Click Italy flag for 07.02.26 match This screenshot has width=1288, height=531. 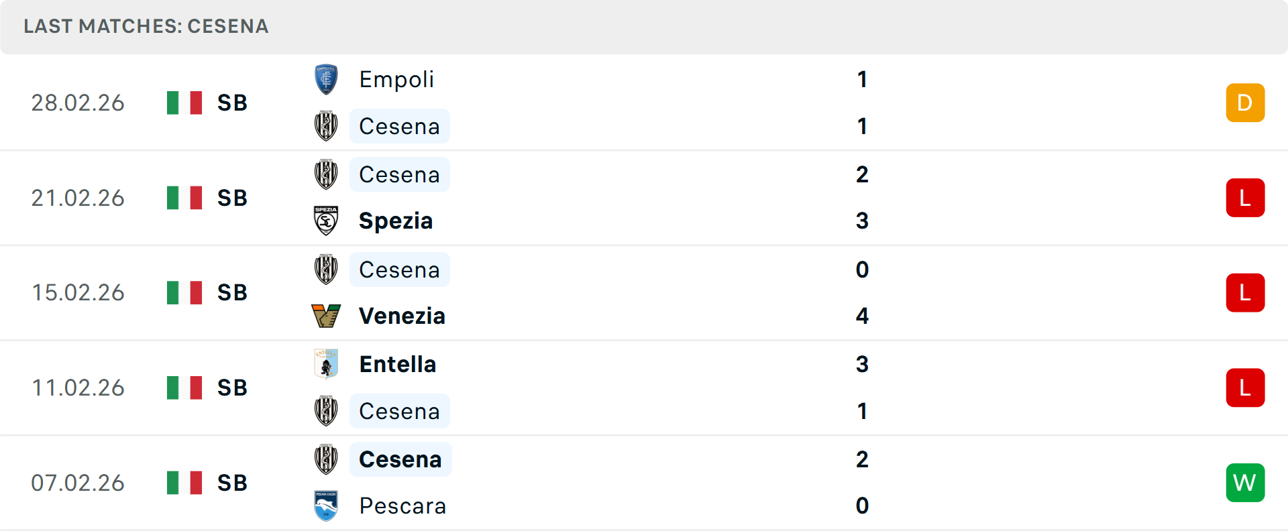pyautogui.click(x=184, y=483)
